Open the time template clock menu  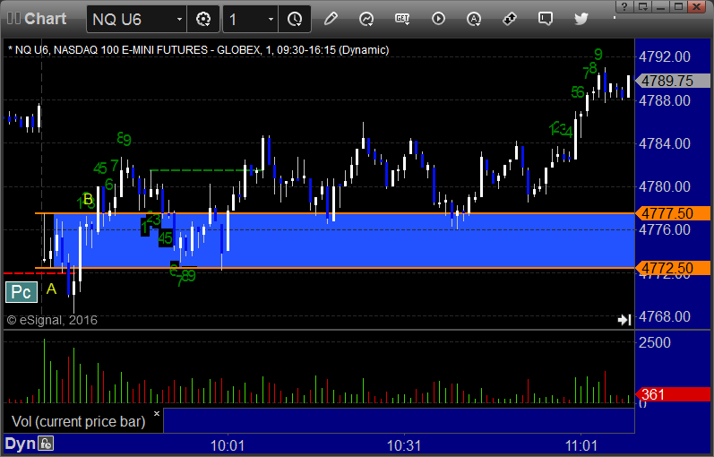(295, 19)
